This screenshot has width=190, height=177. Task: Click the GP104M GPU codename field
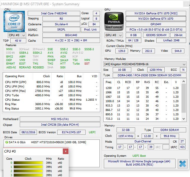(156, 24)
